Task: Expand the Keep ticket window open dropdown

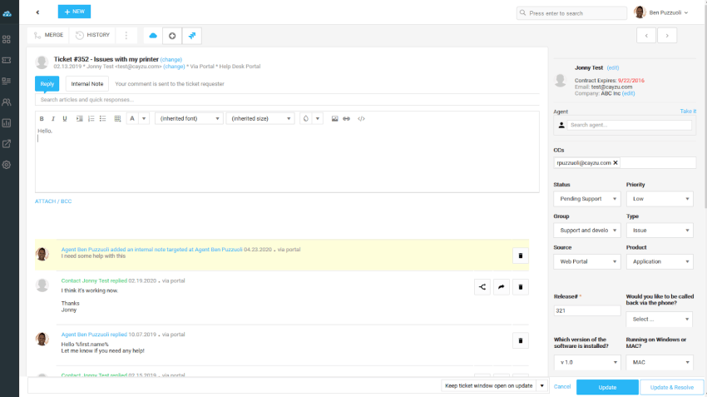Action: 541,386
